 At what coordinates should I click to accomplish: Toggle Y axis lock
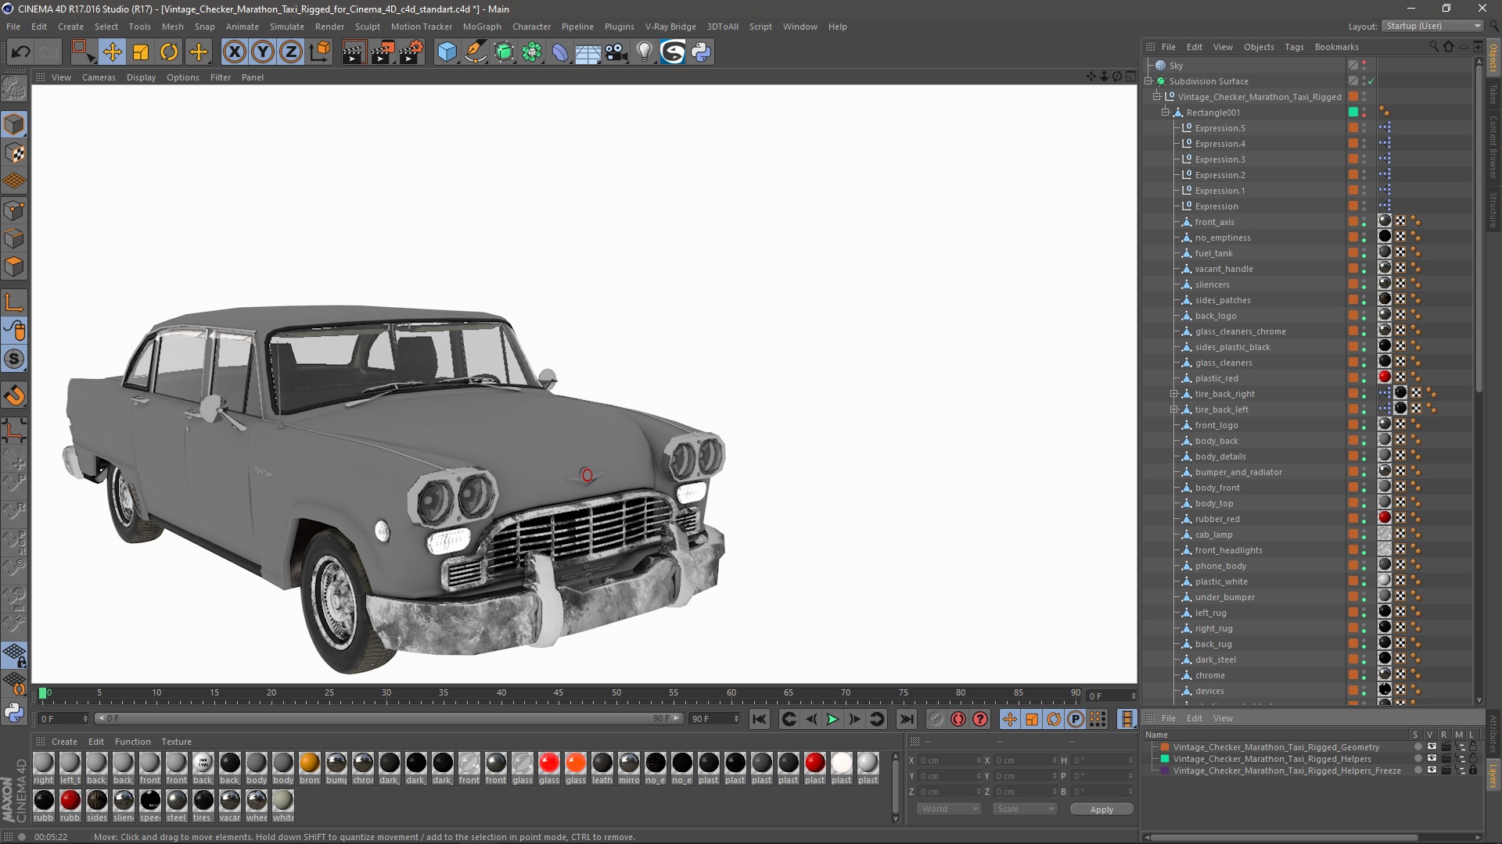pos(263,52)
